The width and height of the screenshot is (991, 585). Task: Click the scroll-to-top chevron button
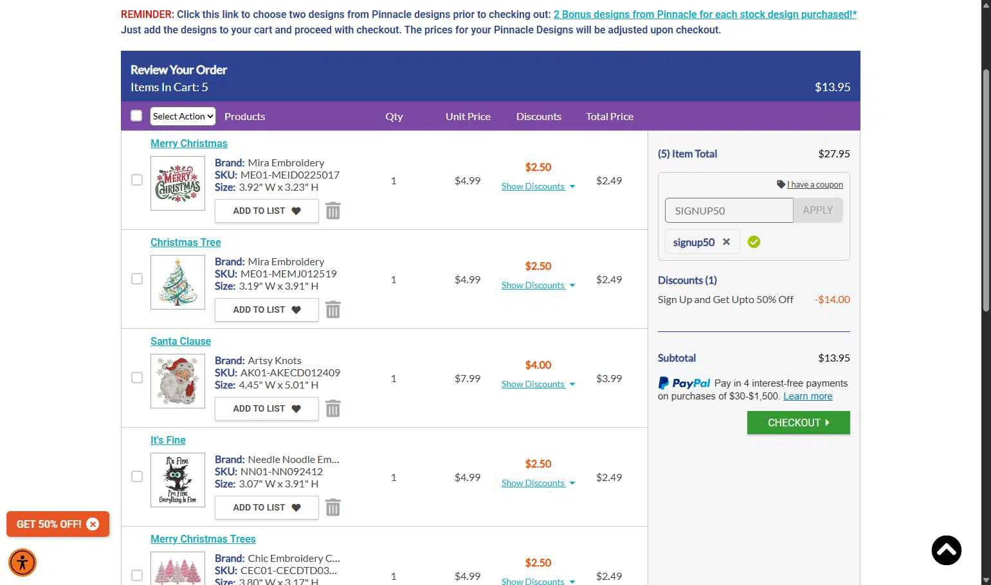(947, 550)
